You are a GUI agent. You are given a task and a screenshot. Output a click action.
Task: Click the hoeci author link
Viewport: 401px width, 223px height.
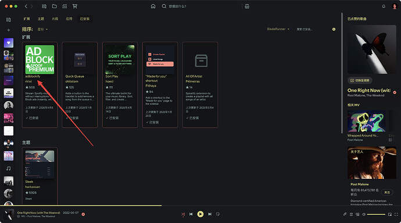[x=109, y=81]
